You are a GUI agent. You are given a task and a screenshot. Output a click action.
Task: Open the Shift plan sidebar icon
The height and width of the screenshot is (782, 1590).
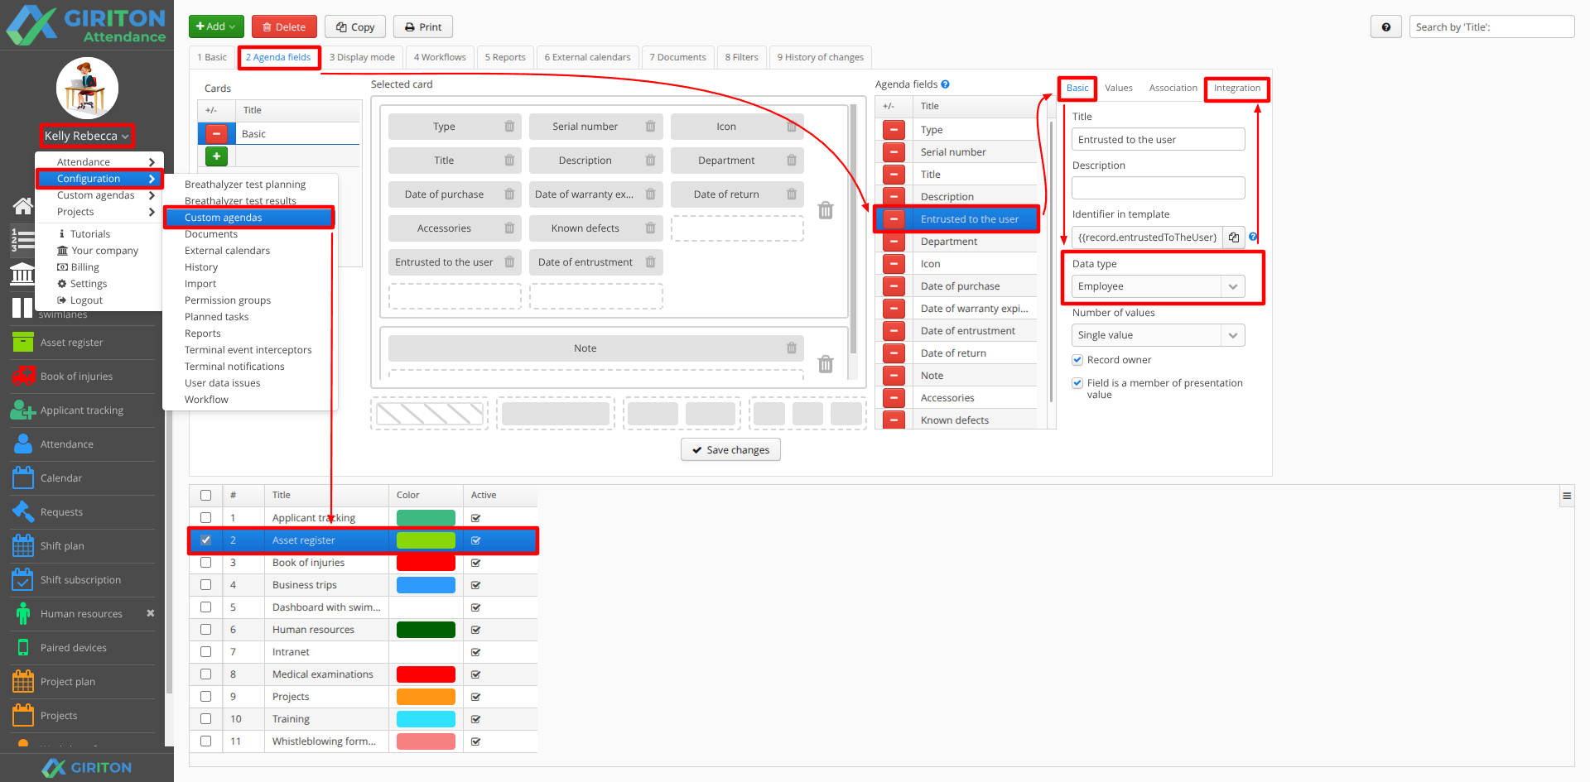(23, 545)
